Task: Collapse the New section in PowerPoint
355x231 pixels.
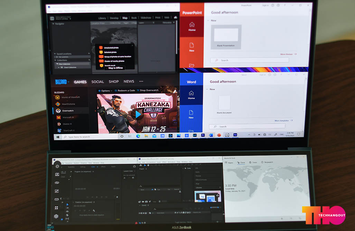Action: point(208,21)
